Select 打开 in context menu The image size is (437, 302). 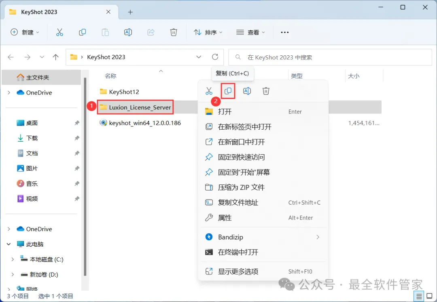(263, 112)
